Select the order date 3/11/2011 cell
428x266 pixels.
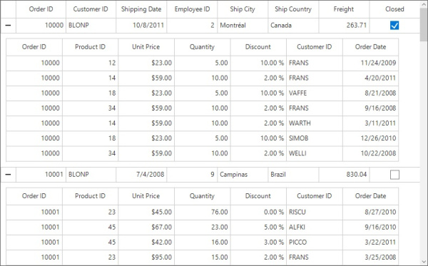pos(370,123)
